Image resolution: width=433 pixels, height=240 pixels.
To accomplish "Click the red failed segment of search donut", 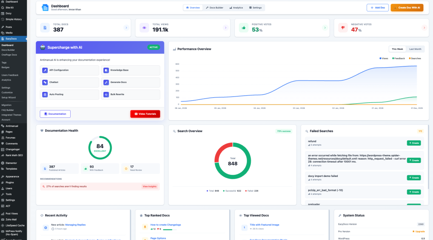I will point(221,150).
